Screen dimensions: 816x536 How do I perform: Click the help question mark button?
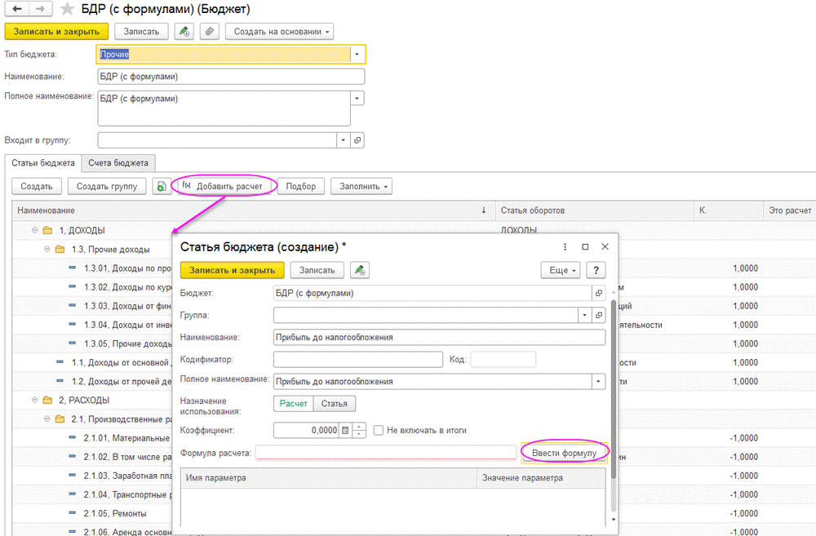pyautogui.click(x=596, y=270)
